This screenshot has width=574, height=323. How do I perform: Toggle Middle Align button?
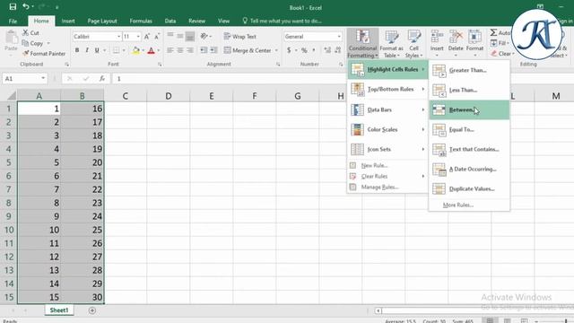click(x=180, y=36)
